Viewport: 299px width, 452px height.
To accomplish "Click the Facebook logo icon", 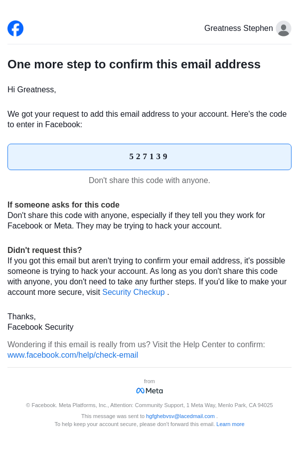I will 15,28.
